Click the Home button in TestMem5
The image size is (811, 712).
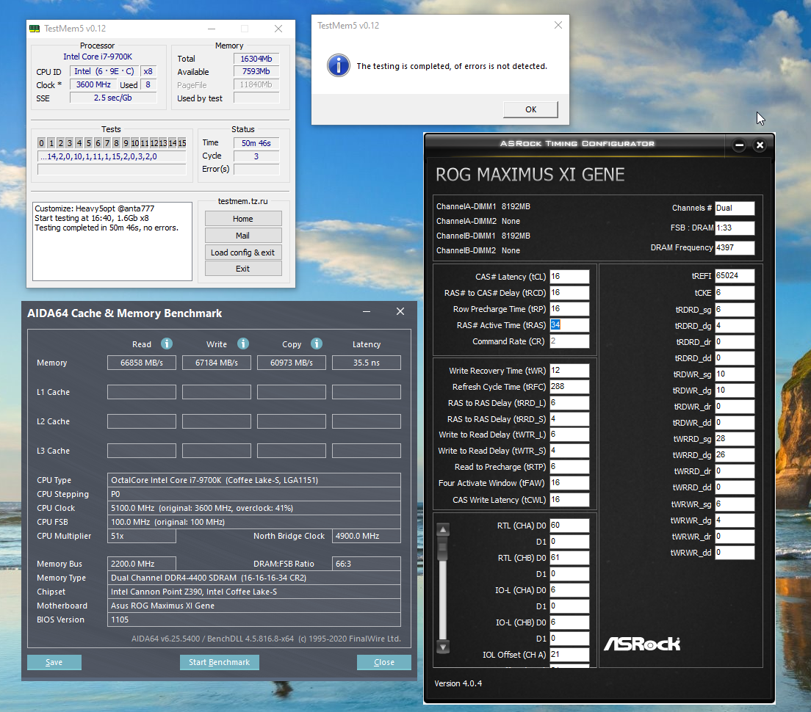[243, 219]
